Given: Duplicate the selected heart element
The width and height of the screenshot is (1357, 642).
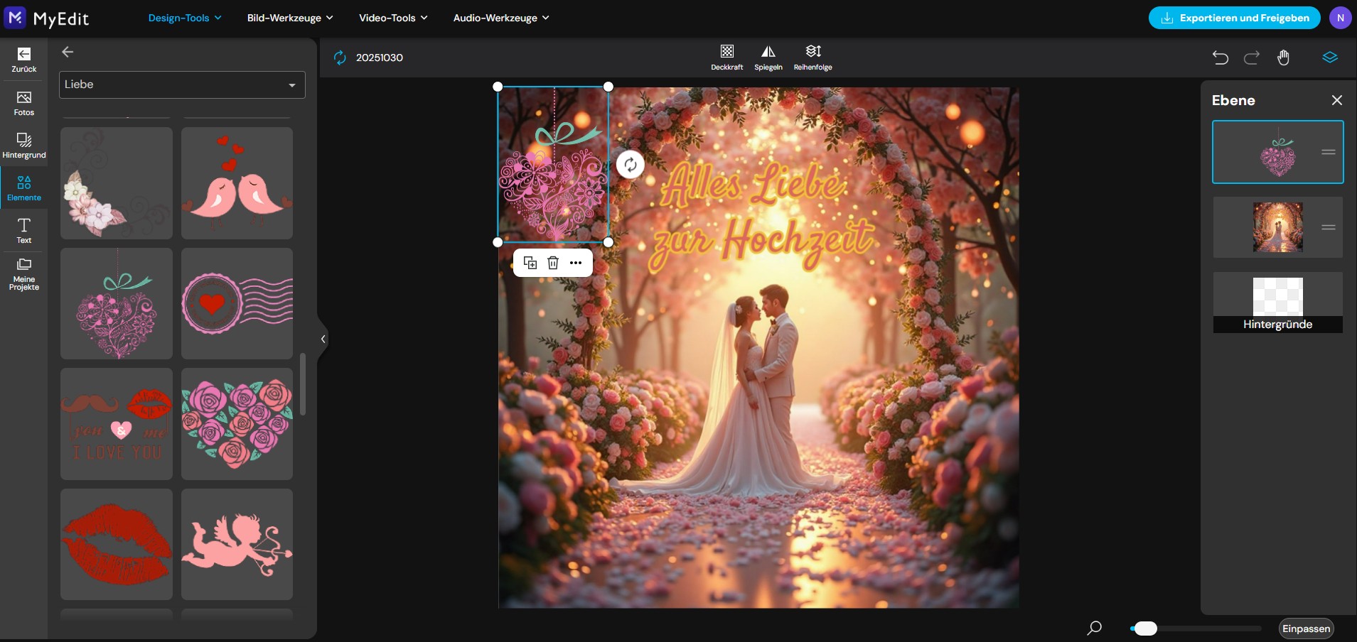Looking at the screenshot, I should coord(530,263).
